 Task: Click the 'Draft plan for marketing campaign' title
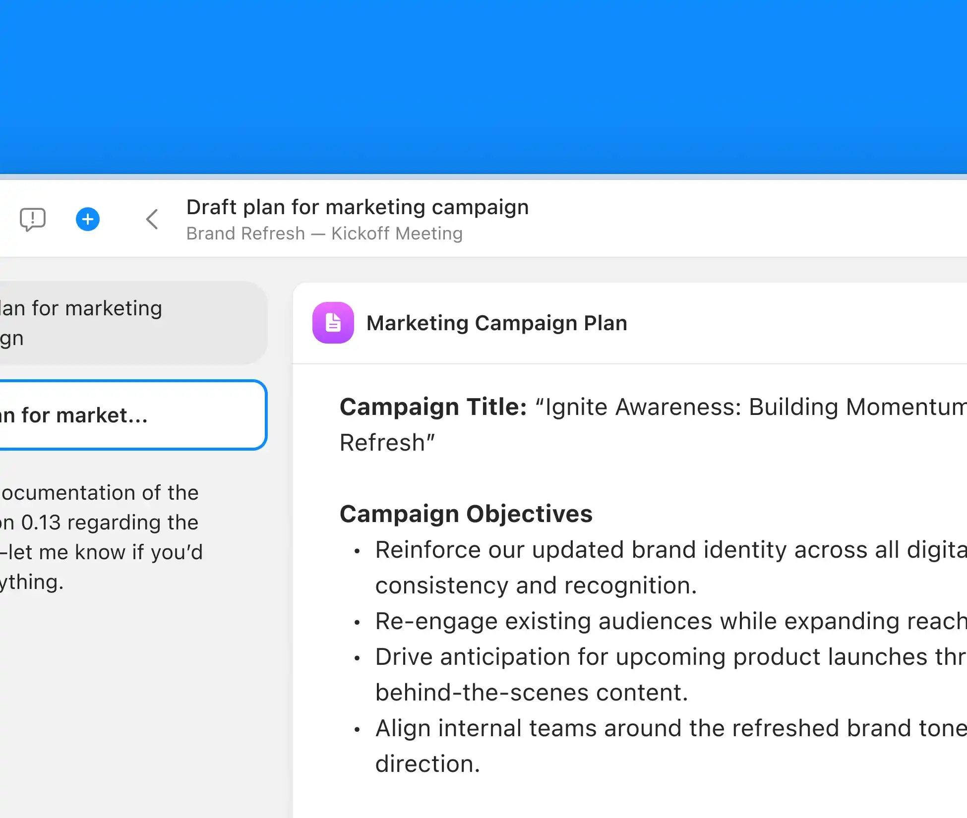point(358,207)
